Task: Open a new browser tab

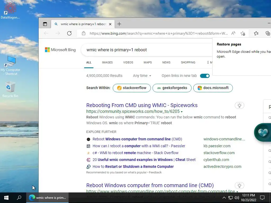Action: [119, 24]
